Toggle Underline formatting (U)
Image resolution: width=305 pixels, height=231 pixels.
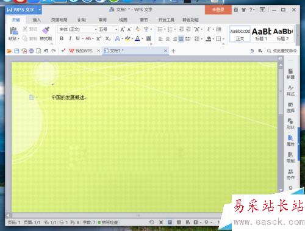pos(77,38)
